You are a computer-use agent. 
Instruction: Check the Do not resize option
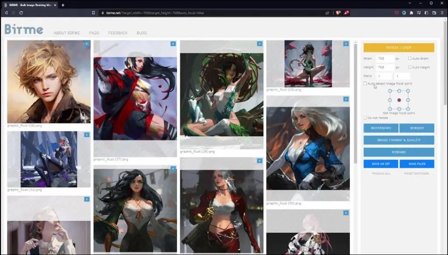point(365,117)
